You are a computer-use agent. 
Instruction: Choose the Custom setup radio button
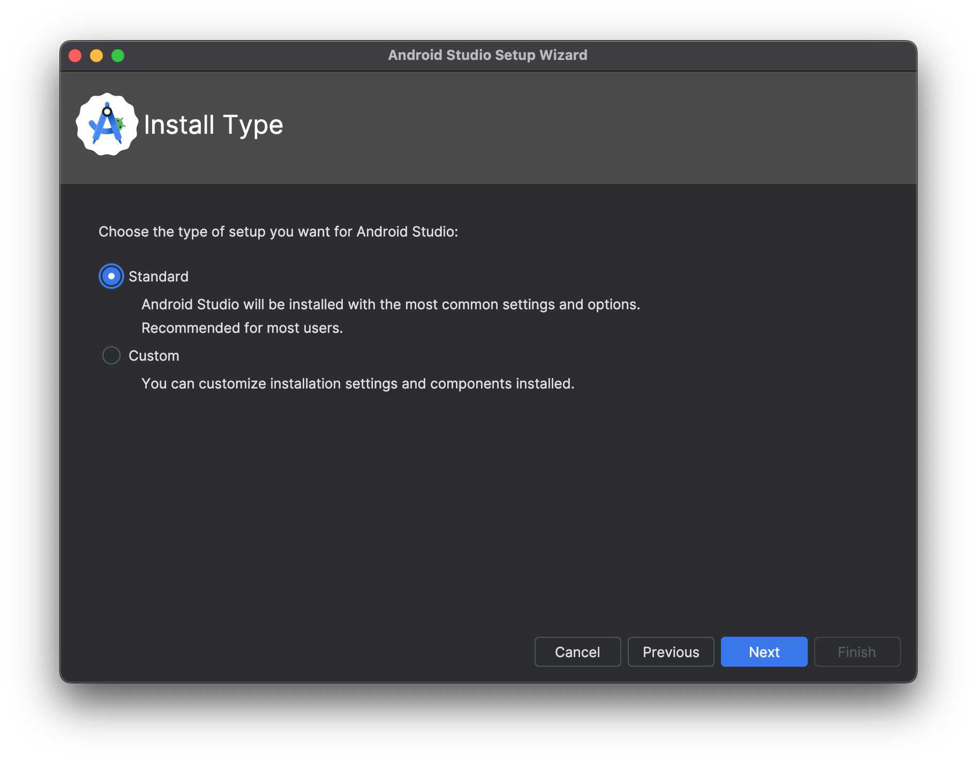point(111,355)
